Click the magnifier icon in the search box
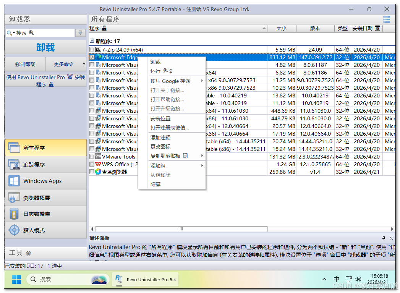Screen dimensions: 400x293 9,33
